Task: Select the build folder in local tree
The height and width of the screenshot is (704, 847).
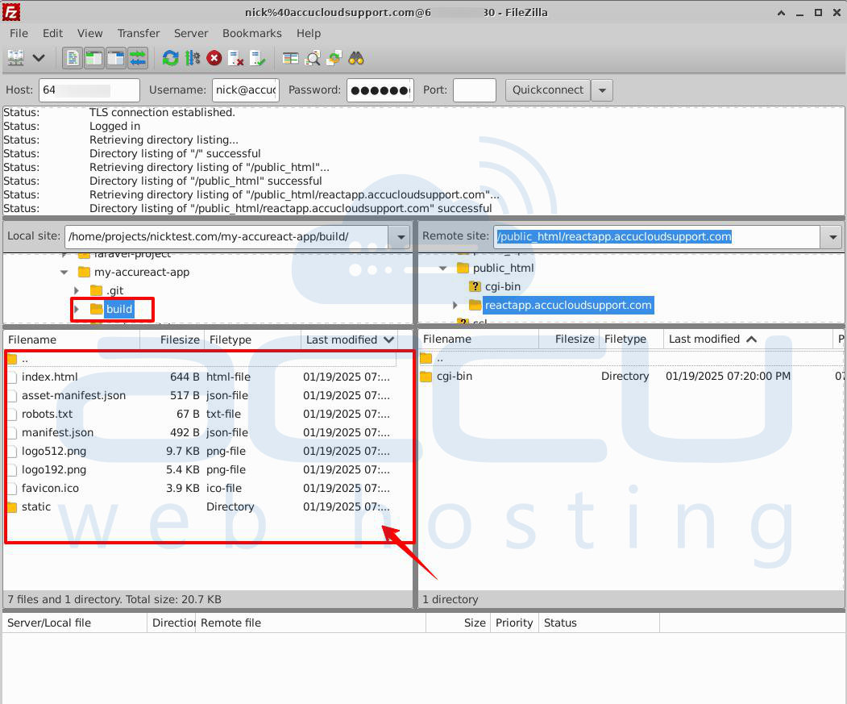Action: coord(119,310)
